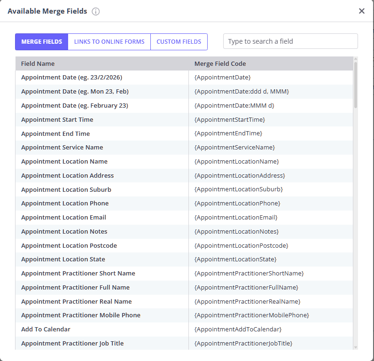Click the scroll up arrow of the table
The width and height of the screenshot is (374, 361).
[356, 60]
